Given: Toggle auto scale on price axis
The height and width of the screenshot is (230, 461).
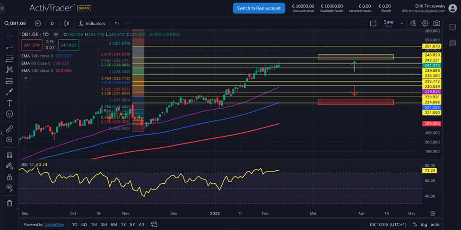Looking at the screenshot, I should (435, 225).
